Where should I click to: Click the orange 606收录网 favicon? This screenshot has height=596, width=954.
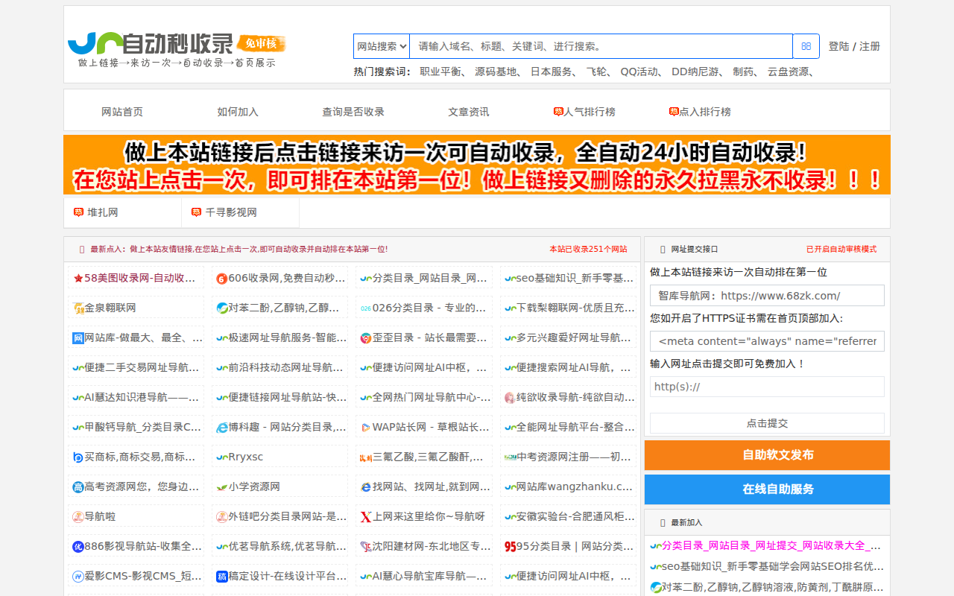221,279
